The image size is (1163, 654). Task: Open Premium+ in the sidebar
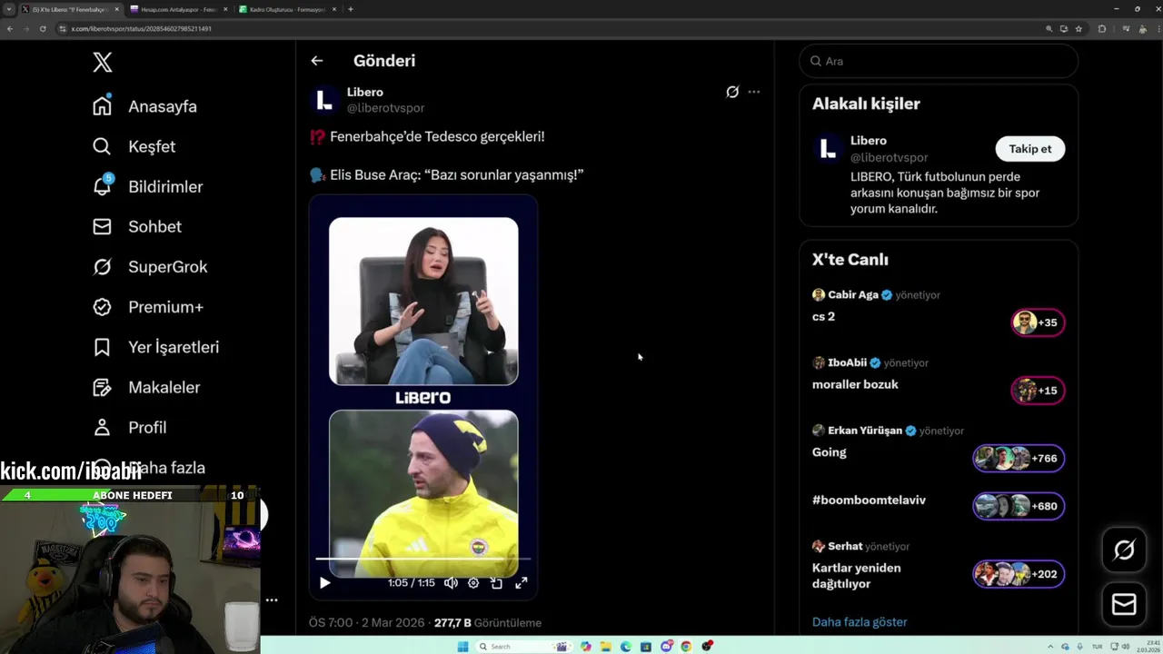click(x=148, y=307)
